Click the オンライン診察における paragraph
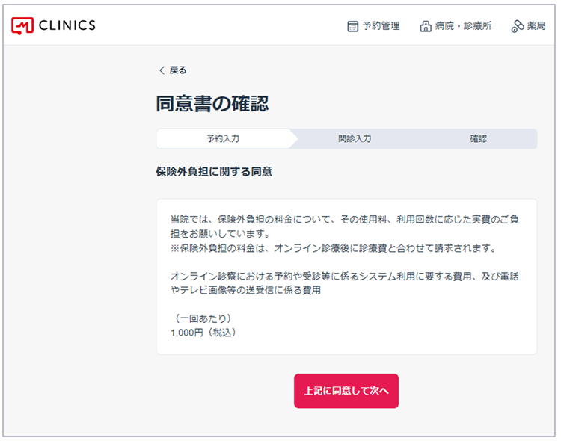Viewport: 561px width, 441px height. (x=344, y=283)
